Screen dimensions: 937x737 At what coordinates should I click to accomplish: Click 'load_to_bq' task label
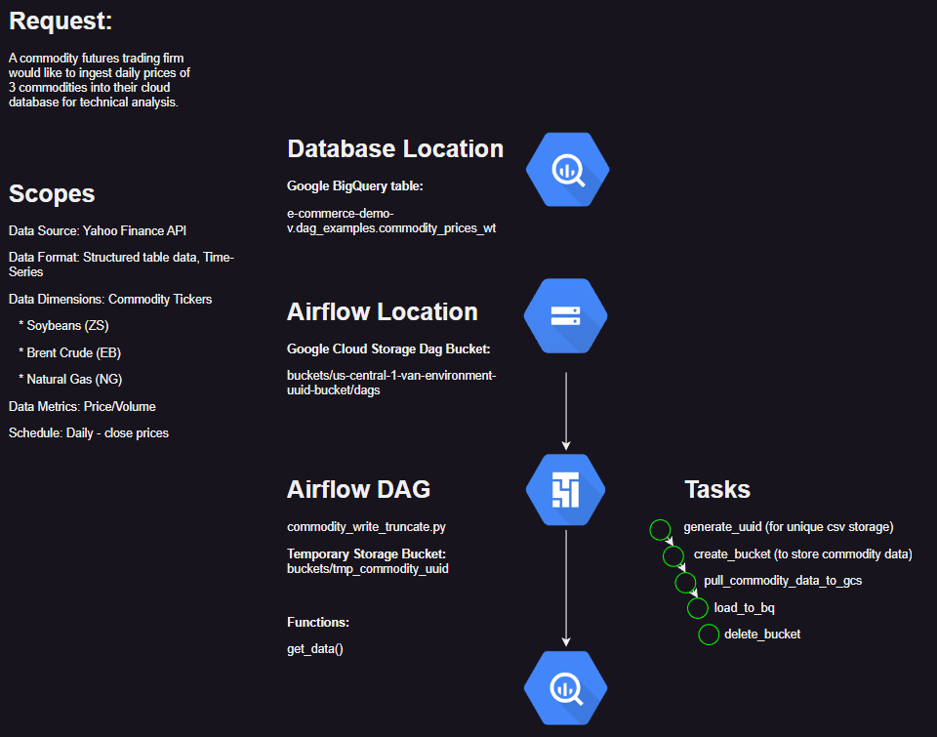(744, 608)
